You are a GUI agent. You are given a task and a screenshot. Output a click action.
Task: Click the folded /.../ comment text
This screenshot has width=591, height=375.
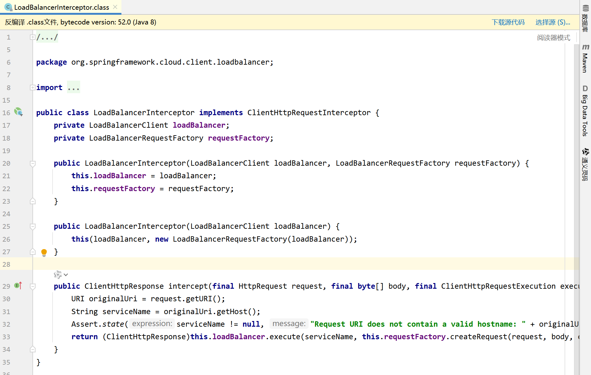pyautogui.click(x=47, y=37)
